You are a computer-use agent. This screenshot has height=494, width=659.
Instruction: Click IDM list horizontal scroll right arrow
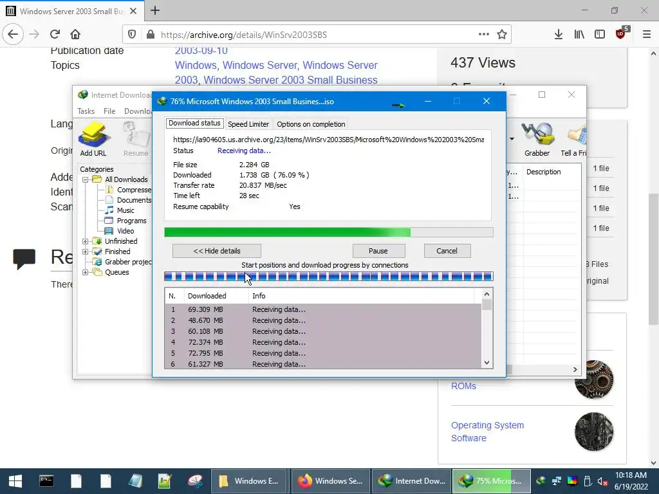tap(575, 369)
